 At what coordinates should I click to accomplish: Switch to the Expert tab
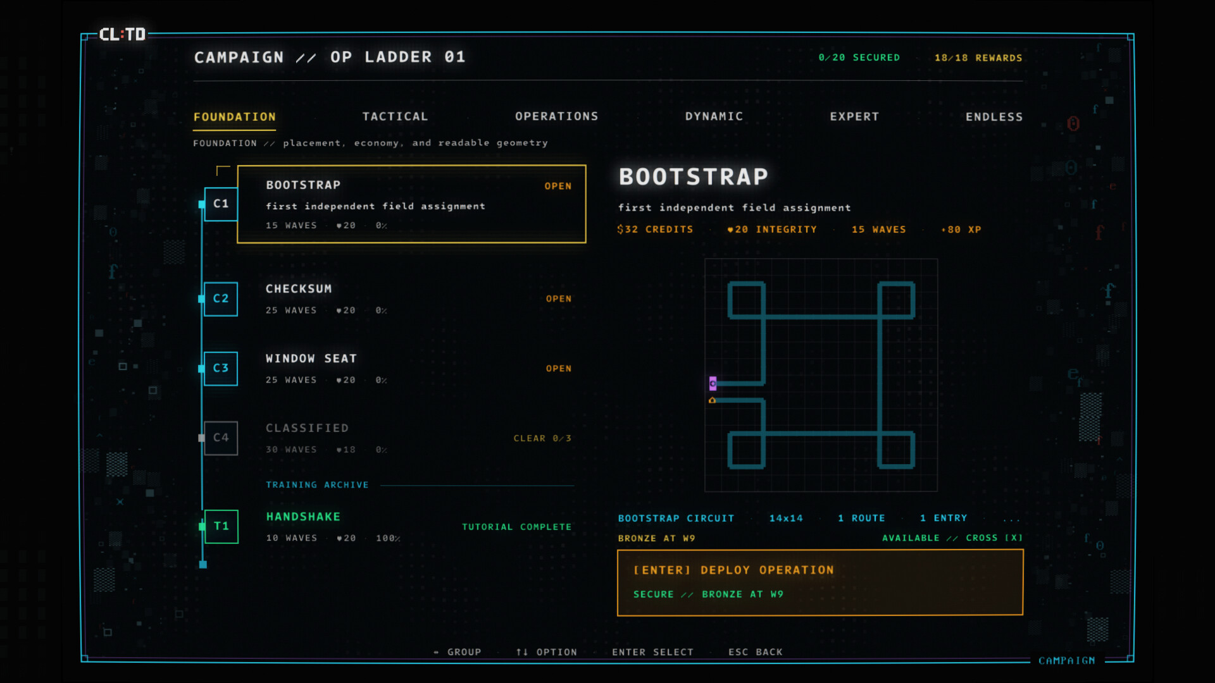click(x=854, y=117)
